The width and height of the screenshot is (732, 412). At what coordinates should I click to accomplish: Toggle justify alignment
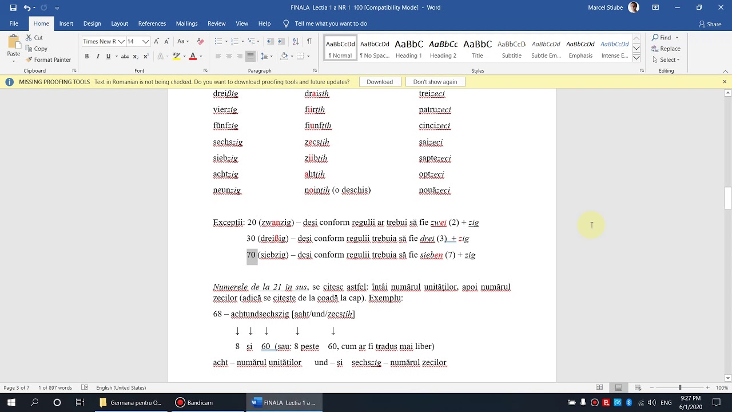[x=250, y=56]
